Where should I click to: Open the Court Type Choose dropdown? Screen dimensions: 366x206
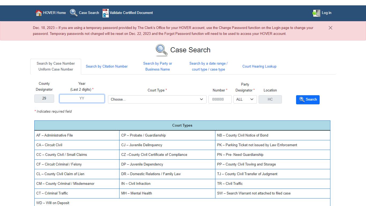pyautogui.click(x=157, y=100)
